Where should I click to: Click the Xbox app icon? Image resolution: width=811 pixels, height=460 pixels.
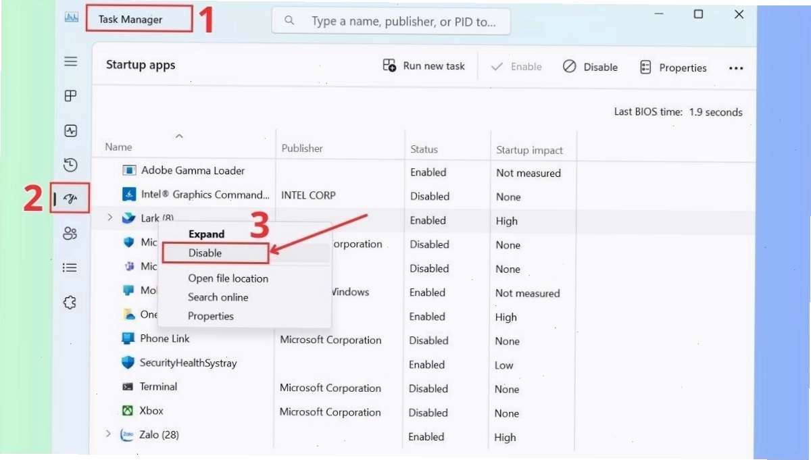[x=128, y=411]
